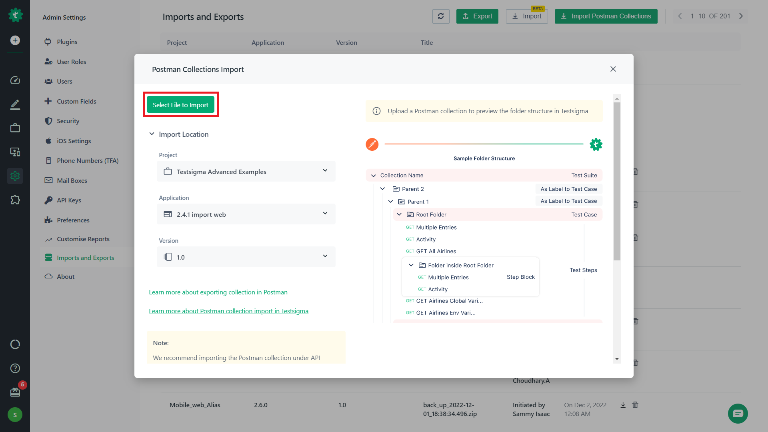Screen dimensions: 768x432
Task: Click the plus create icon in the sidebar
Action: (15, 40)
